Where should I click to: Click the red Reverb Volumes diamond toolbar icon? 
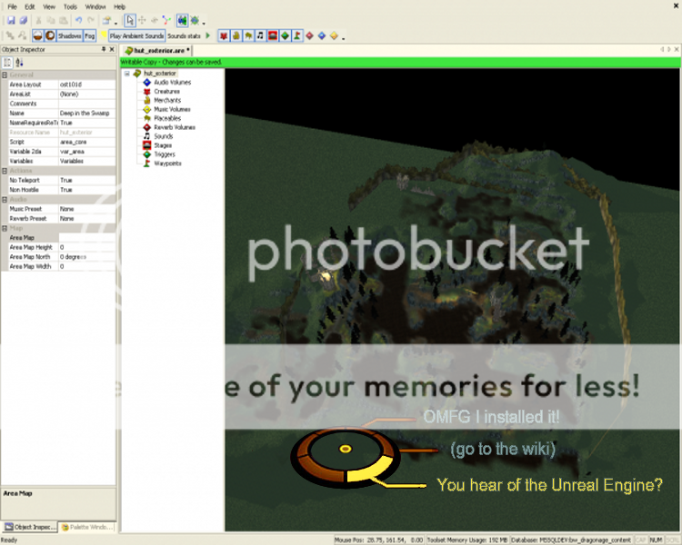click(310, 35)
